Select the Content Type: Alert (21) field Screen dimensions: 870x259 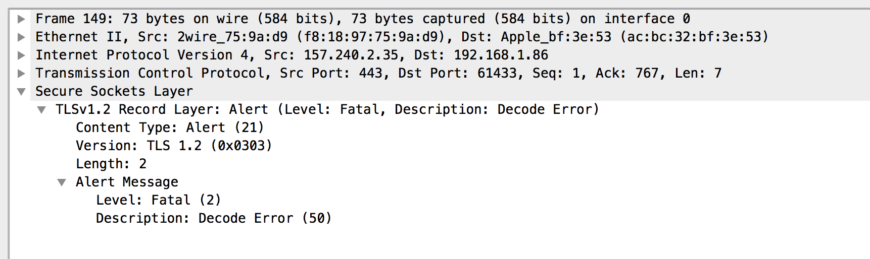pyautogui.click(x=170, y=128)
